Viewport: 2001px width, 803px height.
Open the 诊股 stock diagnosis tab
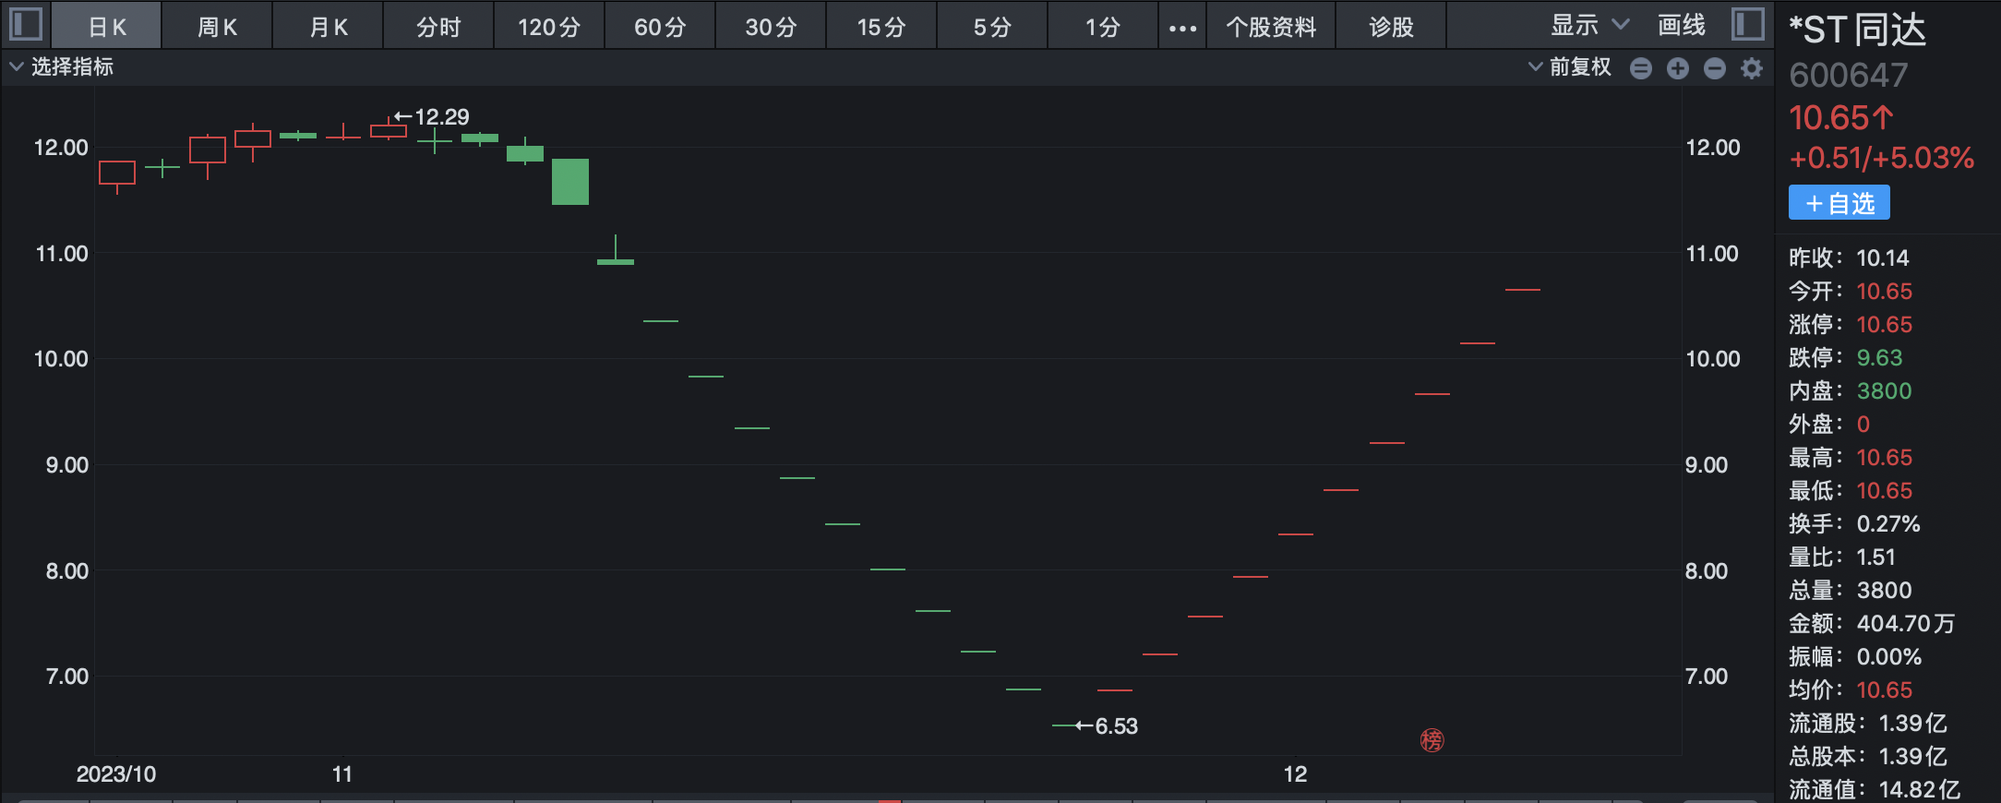(x=1391, y=28)
